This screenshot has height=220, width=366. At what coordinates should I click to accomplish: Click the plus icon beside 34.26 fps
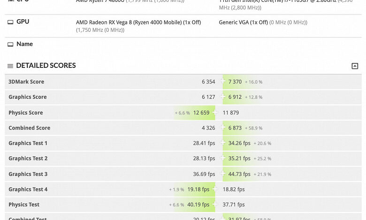pyautogui.click(x=223, y=142)
